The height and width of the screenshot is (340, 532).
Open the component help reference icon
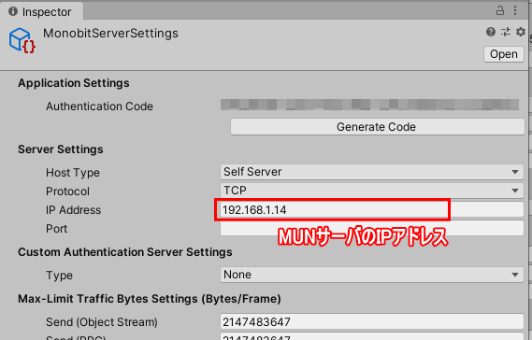pyautogui.click(x=491, y=32)
